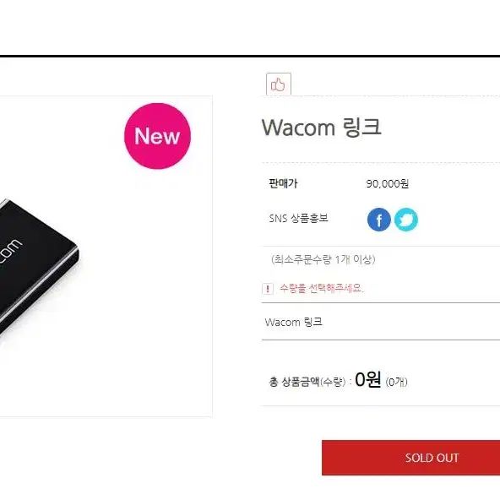Click the (수량) text in total row
The height and width of the screenshot is (500, 500).
(333, 382)
